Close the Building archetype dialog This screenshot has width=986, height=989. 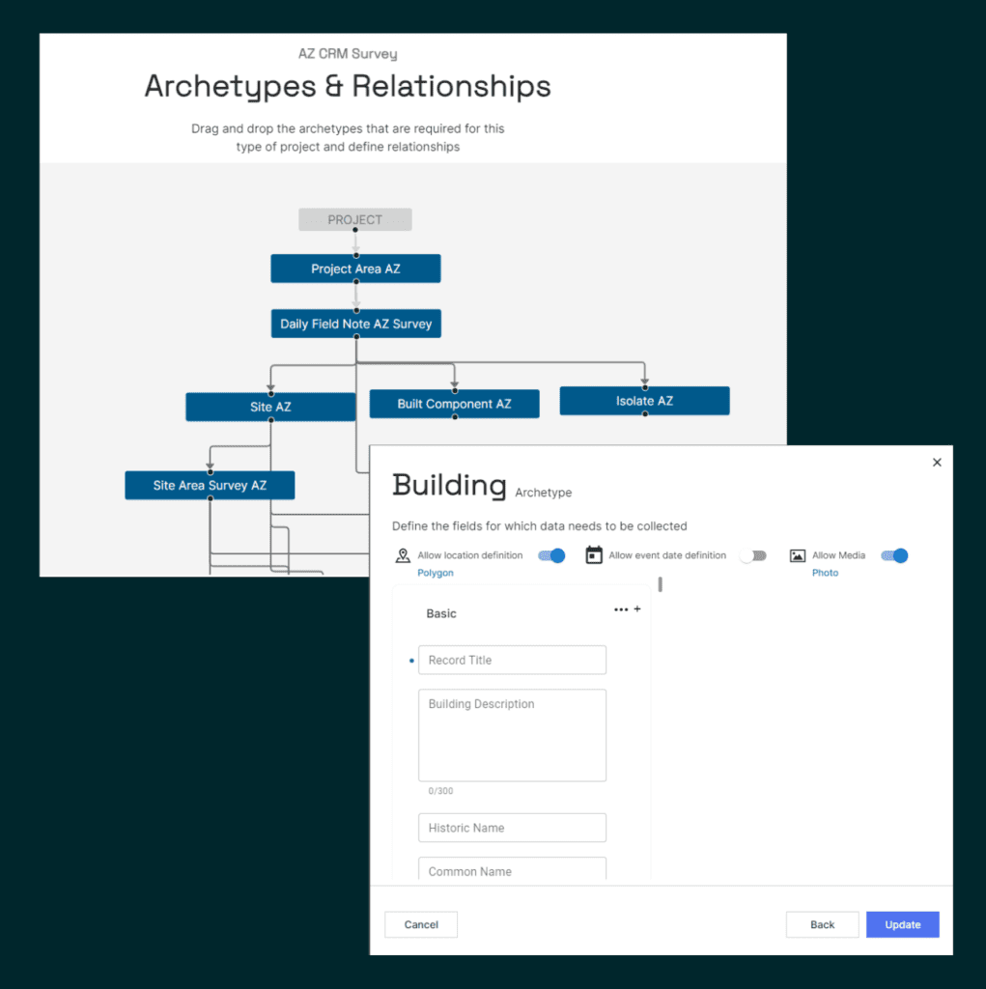[936, 463]
